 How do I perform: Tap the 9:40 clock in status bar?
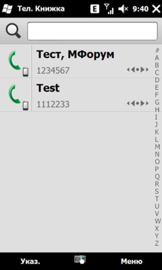click(x=141, y=9)
